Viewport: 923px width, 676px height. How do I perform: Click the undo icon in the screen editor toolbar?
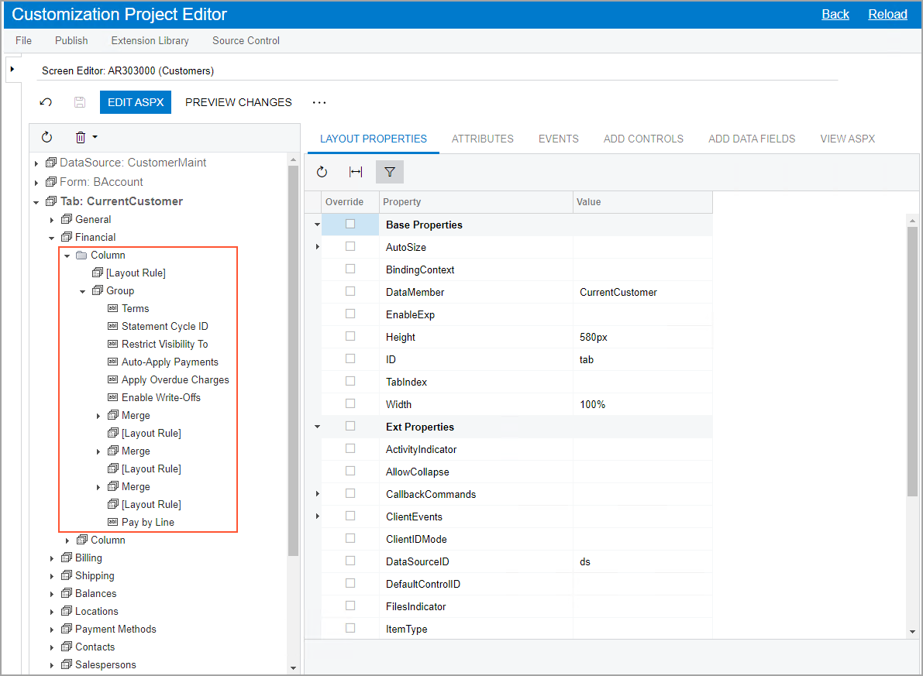(46, 102)
